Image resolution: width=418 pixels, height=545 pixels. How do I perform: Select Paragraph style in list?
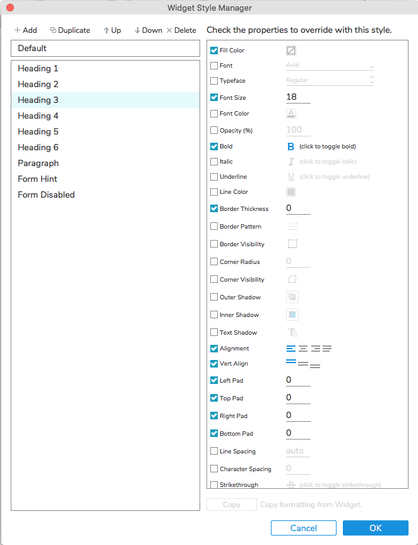(105, 163)
